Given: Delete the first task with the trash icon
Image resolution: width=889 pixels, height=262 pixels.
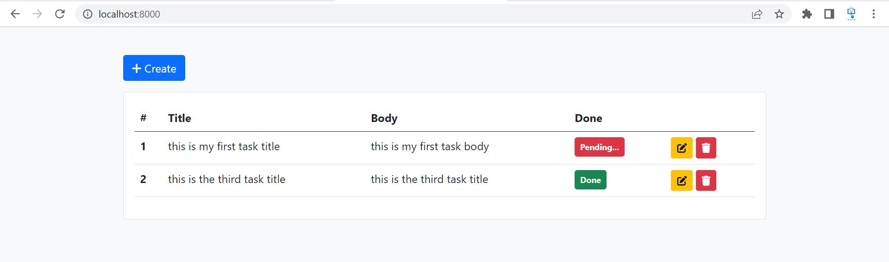Looking at the screenshot, I should 706,148.
